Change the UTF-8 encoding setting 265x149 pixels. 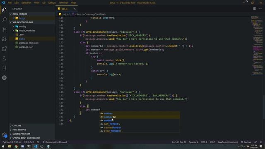coord(204,142)
